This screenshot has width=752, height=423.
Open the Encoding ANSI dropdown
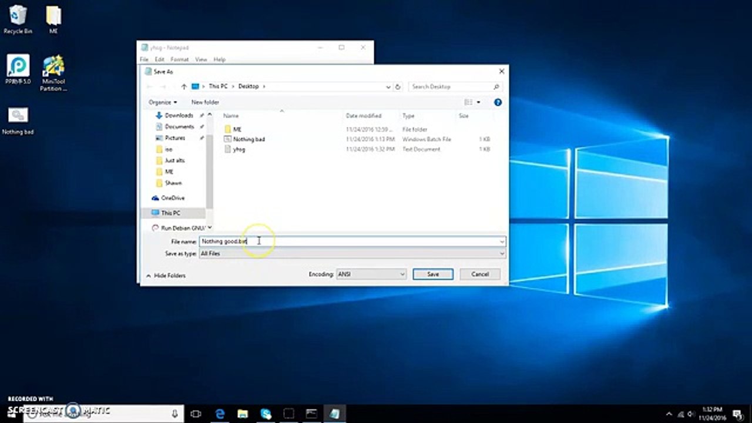point(371,274)
